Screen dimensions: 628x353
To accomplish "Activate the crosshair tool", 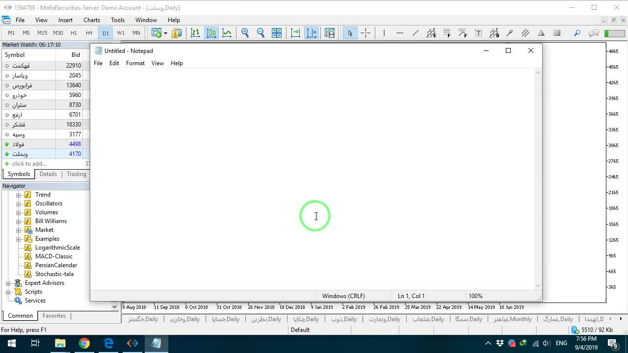I will point(366,33).
